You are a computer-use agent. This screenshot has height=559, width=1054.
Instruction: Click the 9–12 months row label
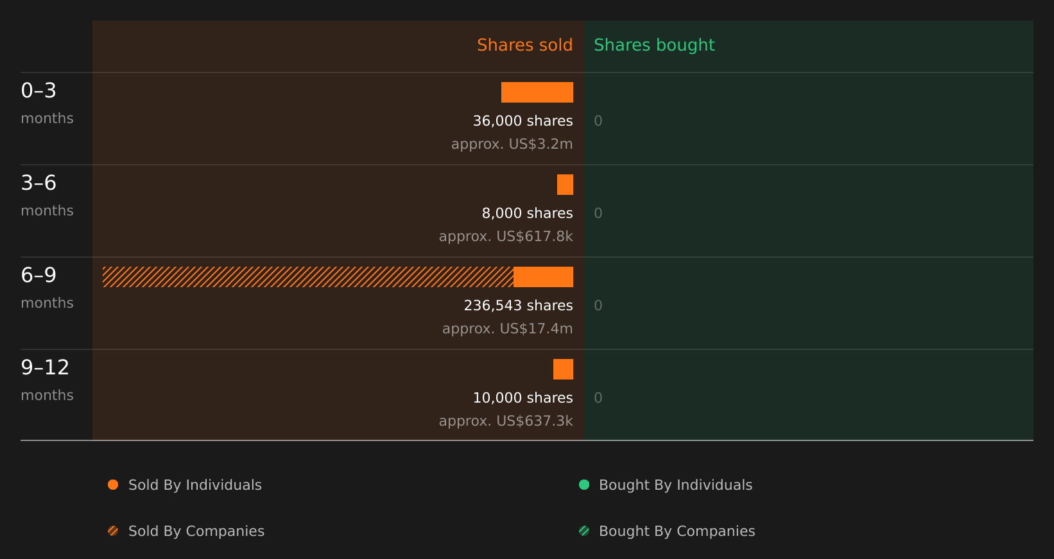tap(47, 380)
